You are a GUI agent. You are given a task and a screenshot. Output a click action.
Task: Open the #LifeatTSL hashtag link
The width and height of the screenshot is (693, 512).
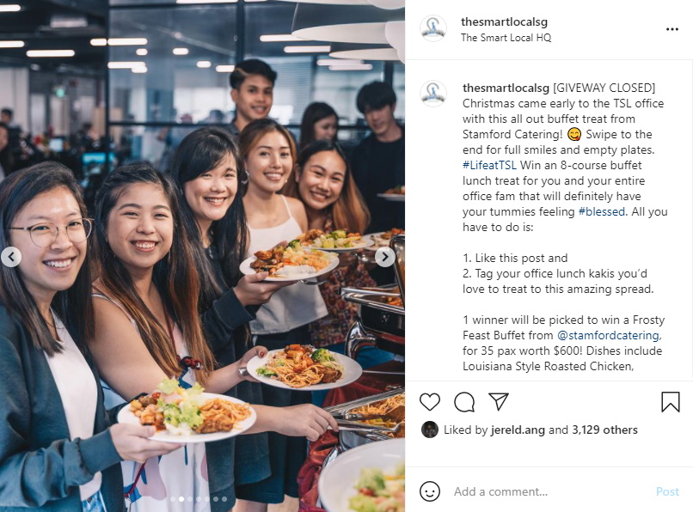pyautogui.click(x=489, y=165)
